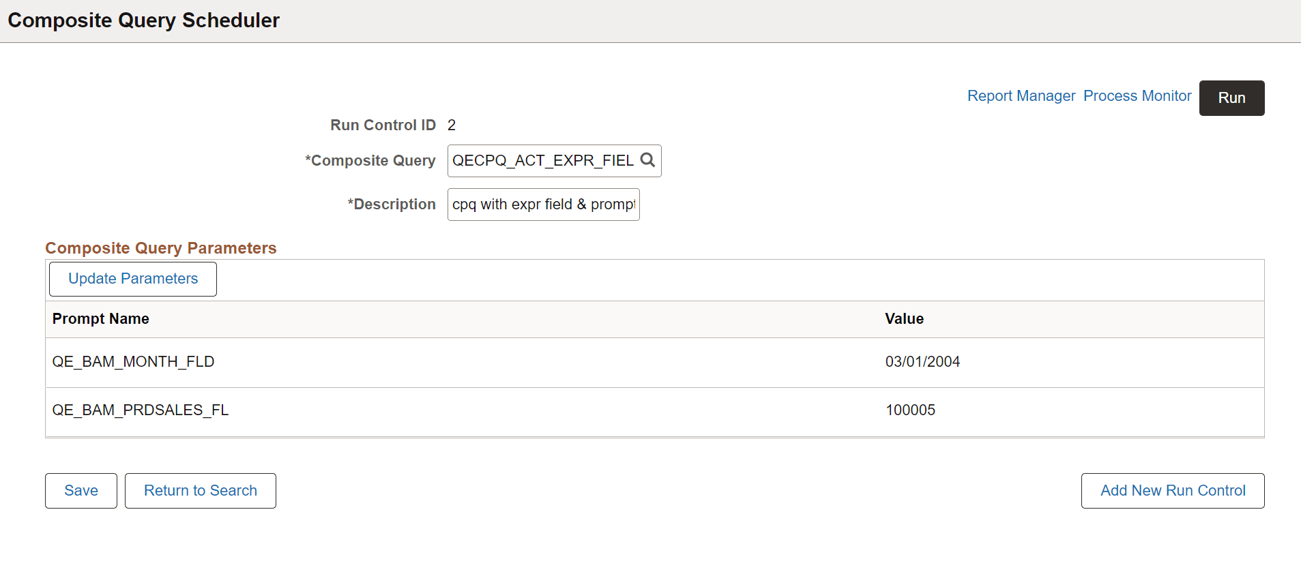Open the Composite Query lookup search icon

point(647,160)
